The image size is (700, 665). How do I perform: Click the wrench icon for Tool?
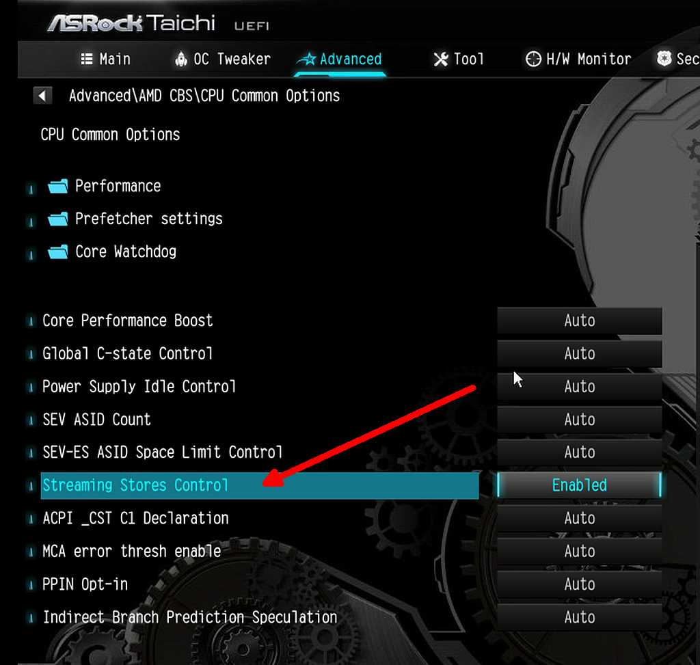click(441, 59)
